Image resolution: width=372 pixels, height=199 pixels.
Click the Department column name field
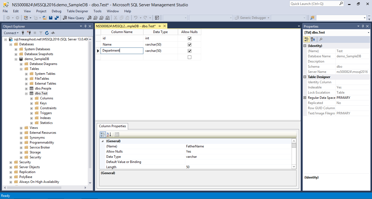point(122,51)
